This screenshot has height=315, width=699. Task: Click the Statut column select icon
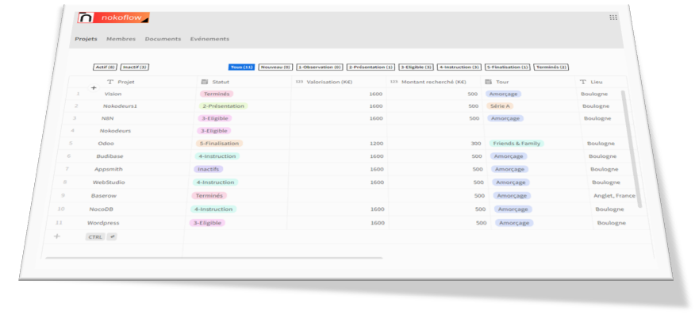[x=204, y=82]
